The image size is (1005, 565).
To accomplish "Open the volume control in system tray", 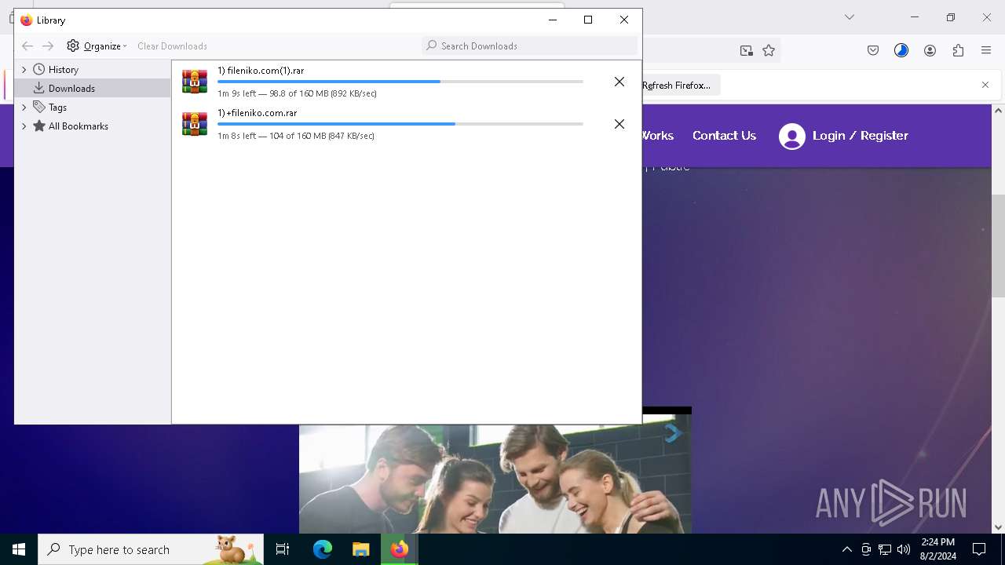I will [904, 549].
